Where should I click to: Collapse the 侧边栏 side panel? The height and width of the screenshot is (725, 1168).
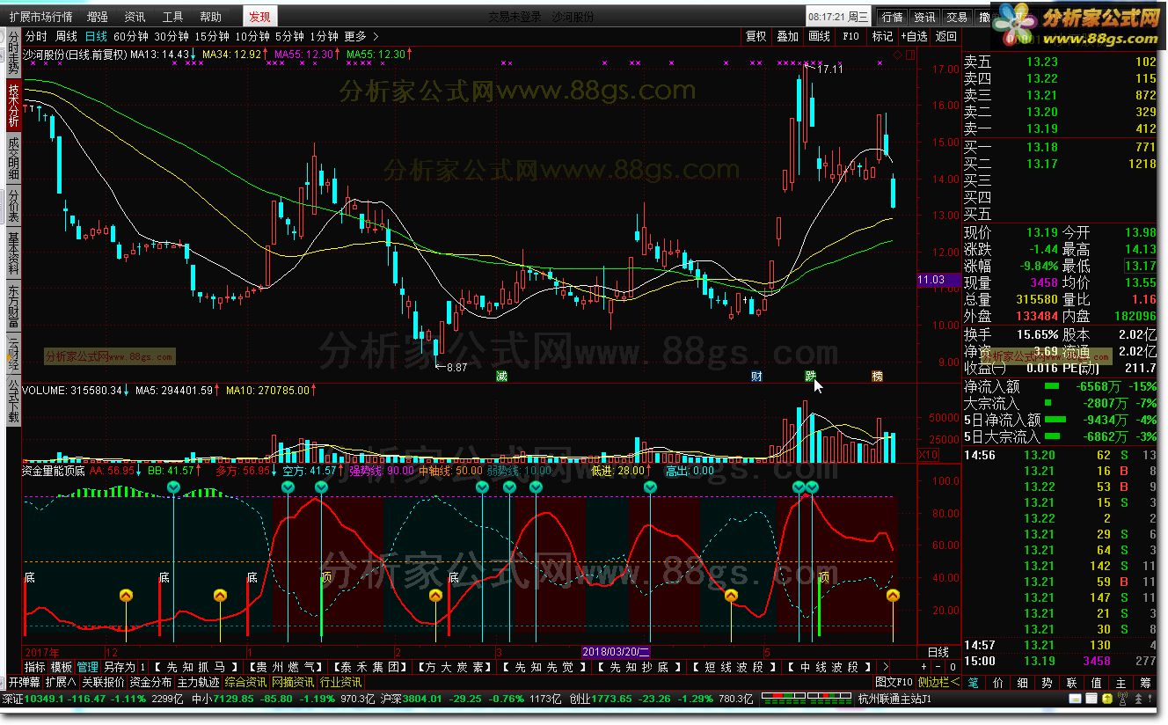(x=938, y=682)
